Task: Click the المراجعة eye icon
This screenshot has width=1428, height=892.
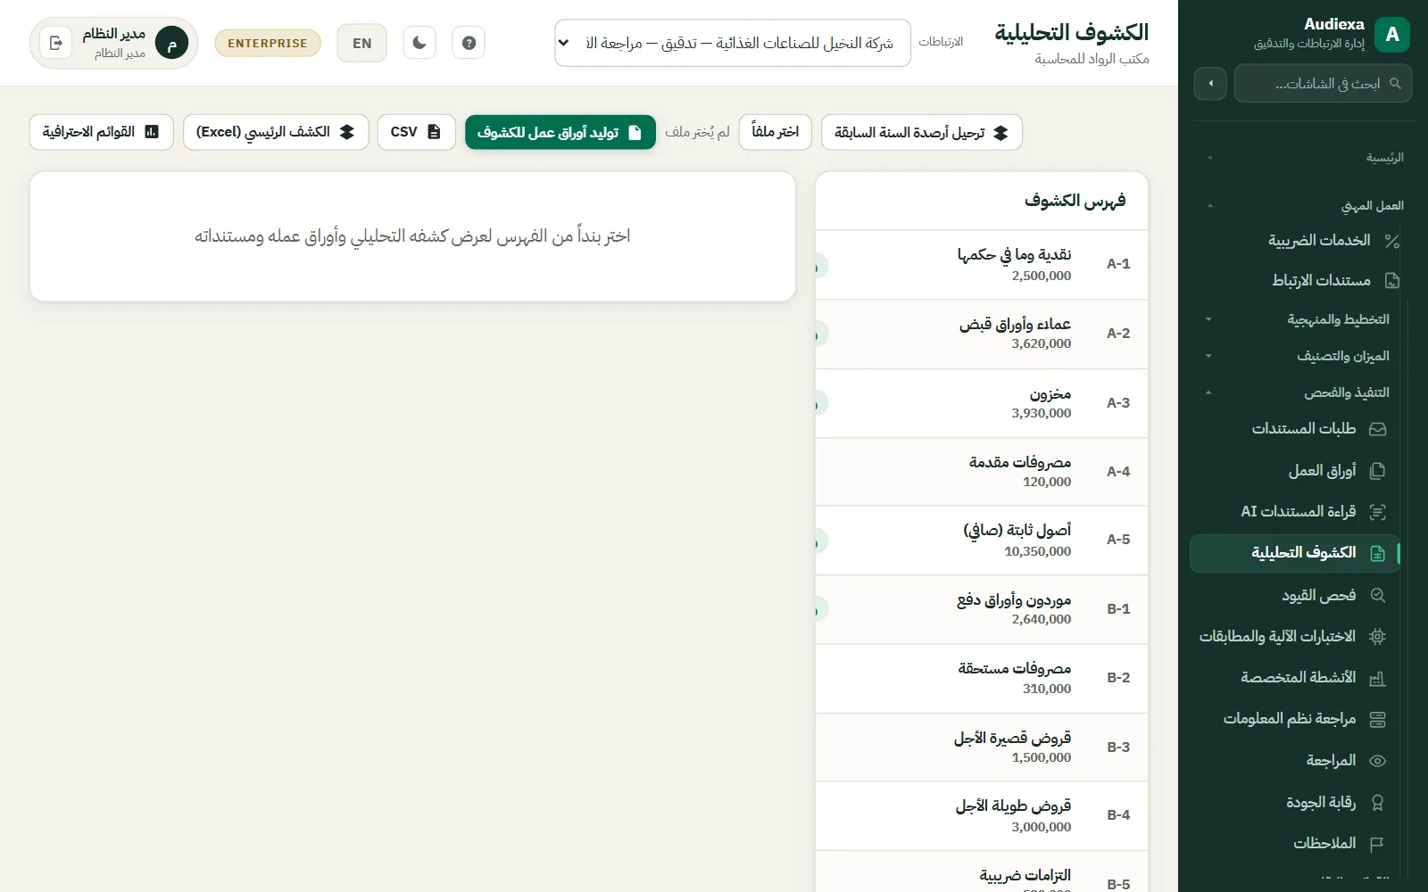Action: (1378, 761)
